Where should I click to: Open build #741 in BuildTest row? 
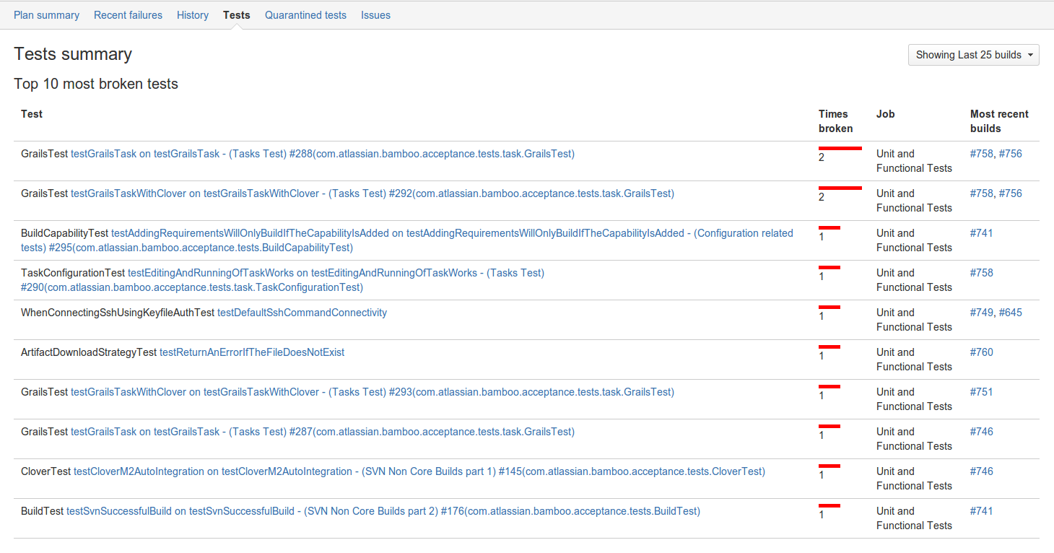[x=982, y=511]
